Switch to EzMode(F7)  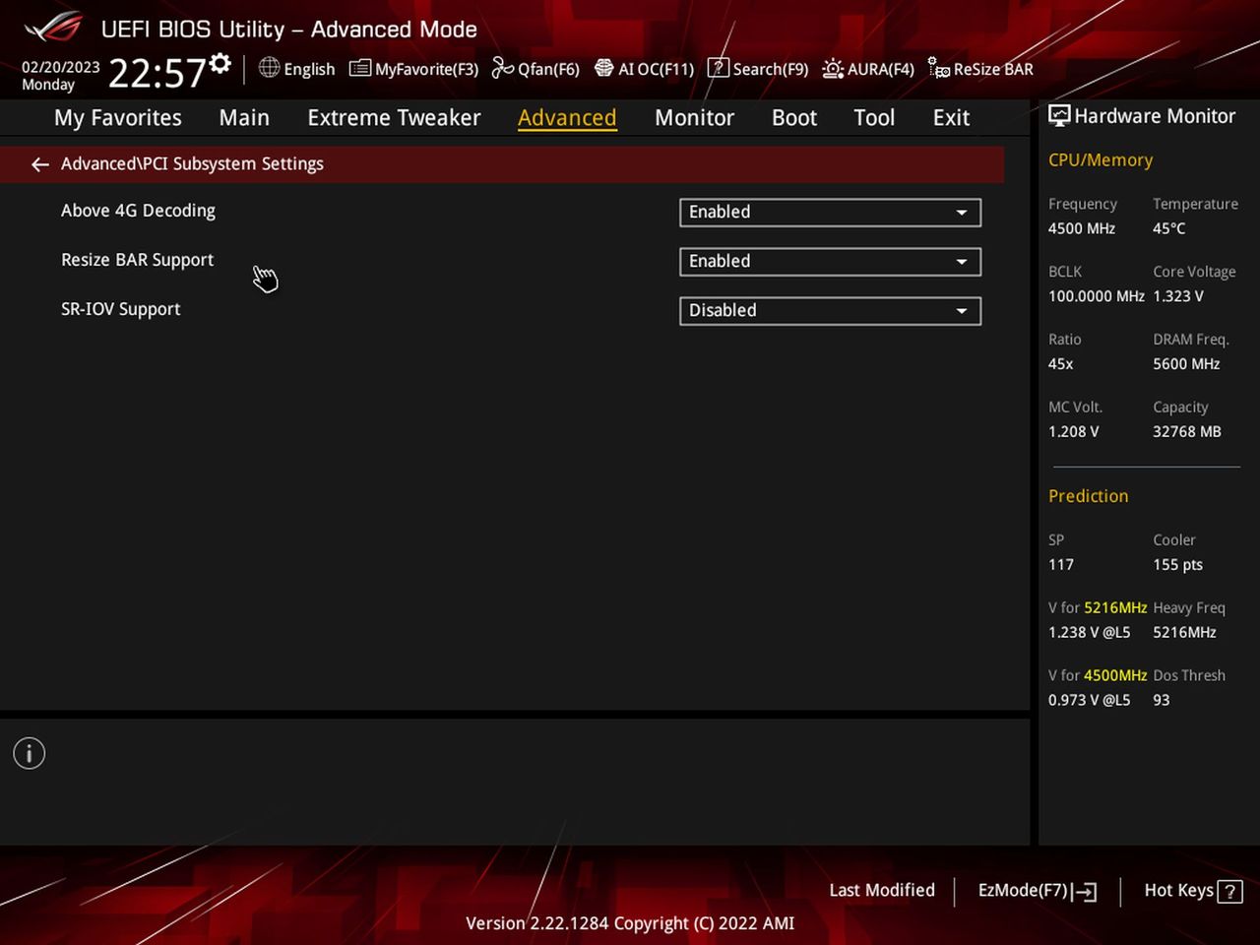1037,891
